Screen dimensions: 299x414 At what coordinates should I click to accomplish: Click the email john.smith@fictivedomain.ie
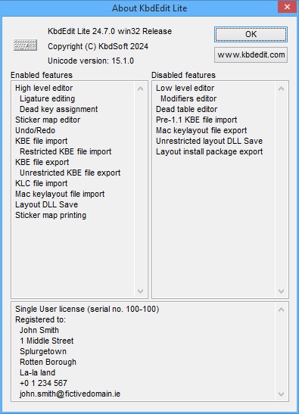click(x=70, y=394)
